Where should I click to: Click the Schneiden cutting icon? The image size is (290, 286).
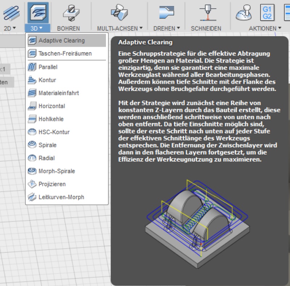pyautogui.click(x=208, y=13)
